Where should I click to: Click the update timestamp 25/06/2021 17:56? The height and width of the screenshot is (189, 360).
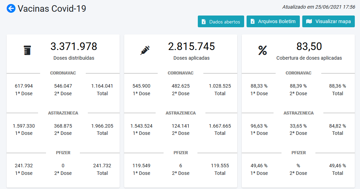tap(319, 7)
